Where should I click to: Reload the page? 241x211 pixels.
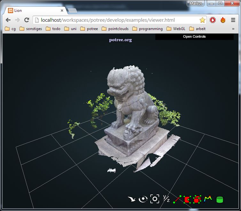coord(27,20)
